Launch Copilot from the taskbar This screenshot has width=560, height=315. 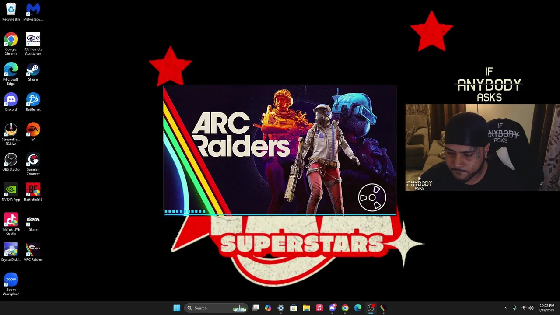pyautogui.click(x=268, y=308)
